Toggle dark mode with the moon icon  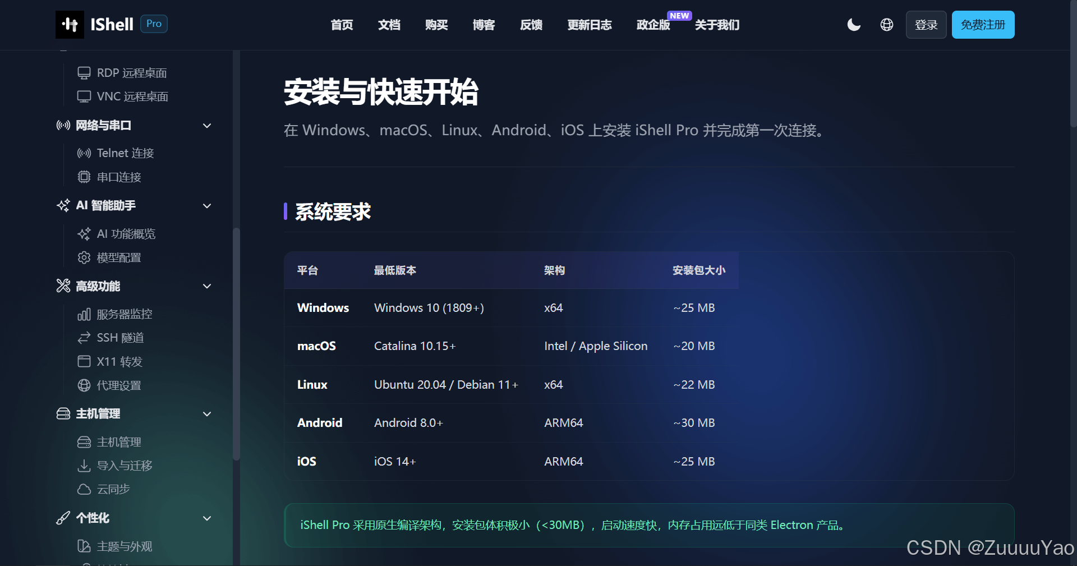[854, 25]
